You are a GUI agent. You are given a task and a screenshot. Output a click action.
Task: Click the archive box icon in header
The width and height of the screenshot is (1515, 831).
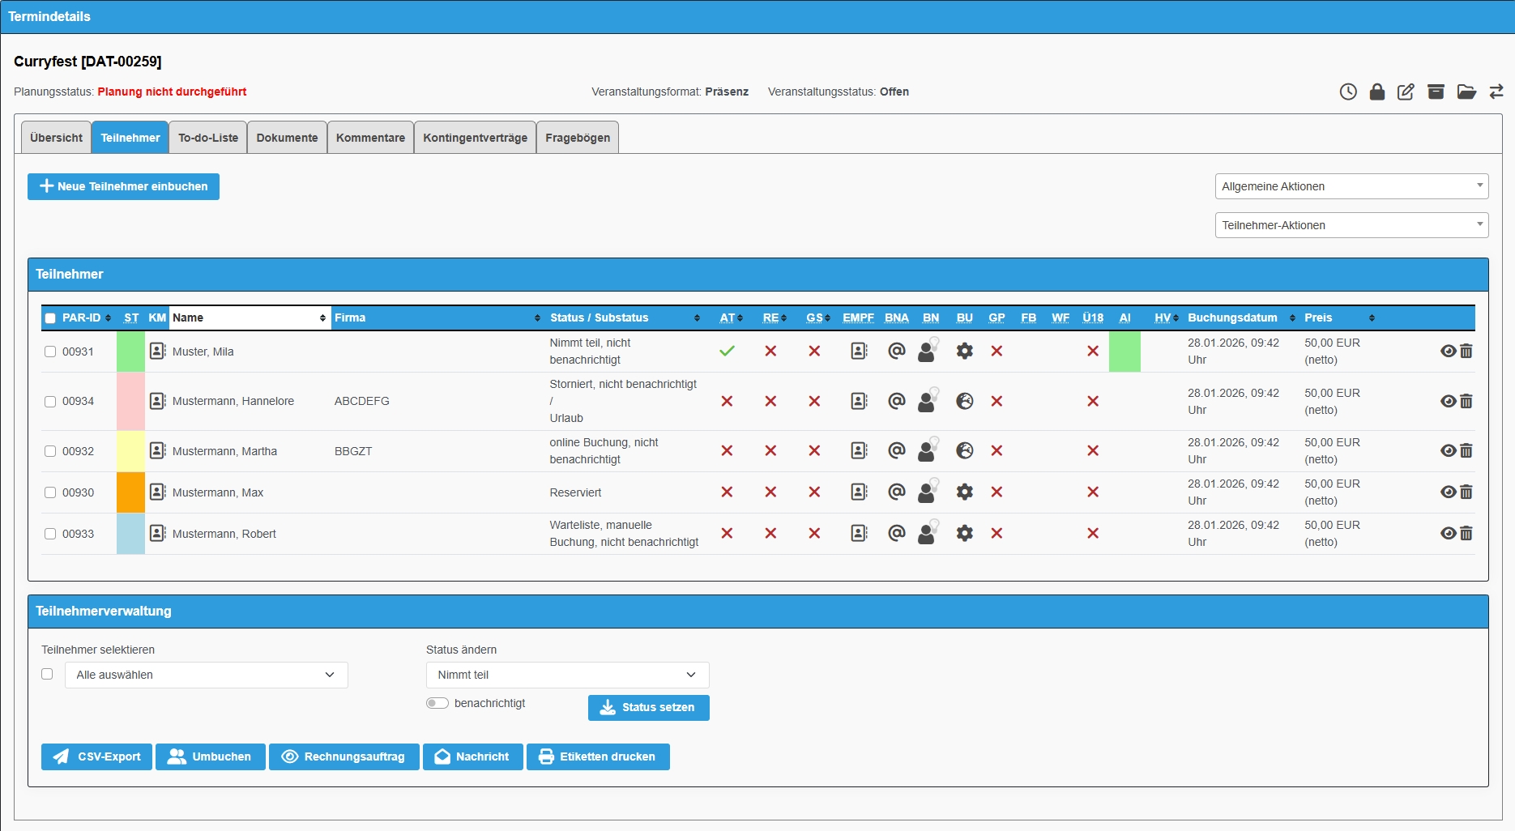1436,92
